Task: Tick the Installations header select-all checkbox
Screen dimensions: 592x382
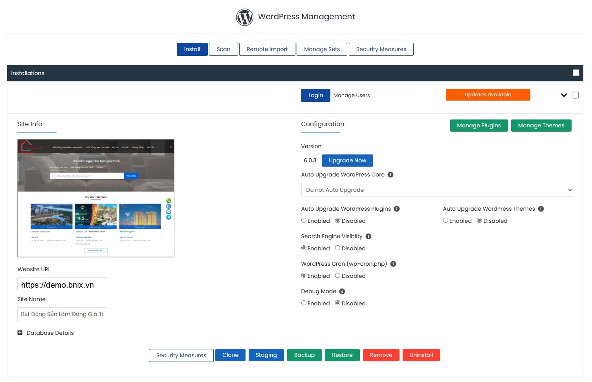Action: 576,73
